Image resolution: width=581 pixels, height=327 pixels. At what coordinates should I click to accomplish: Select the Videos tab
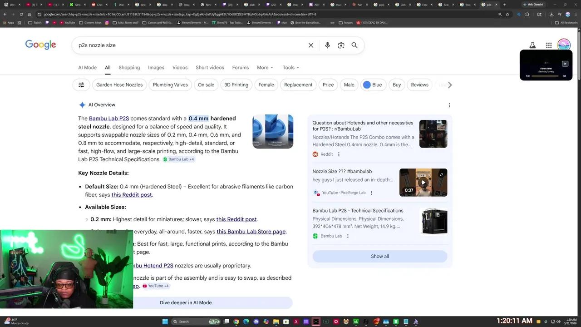[x=180, y=68]
